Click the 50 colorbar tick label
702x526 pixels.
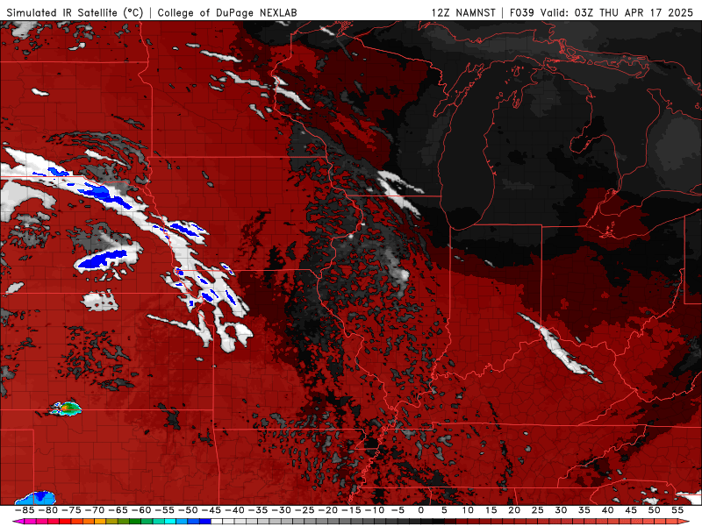point(654,510)
